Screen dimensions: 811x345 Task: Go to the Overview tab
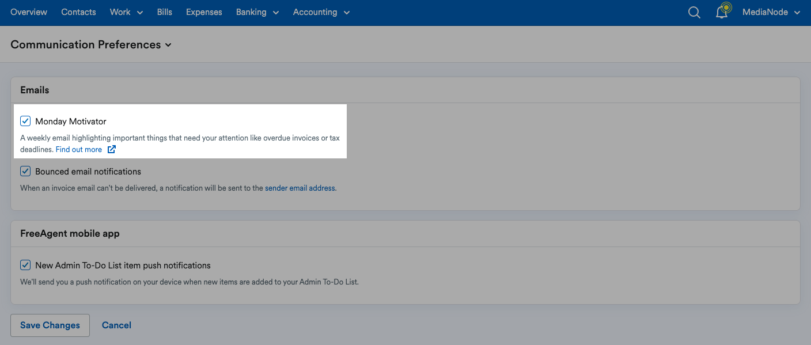click(29, 12)
